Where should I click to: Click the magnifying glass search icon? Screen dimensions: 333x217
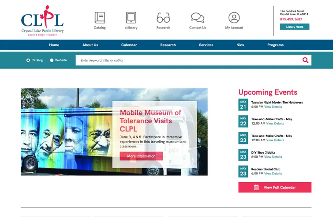click(305, 60)
